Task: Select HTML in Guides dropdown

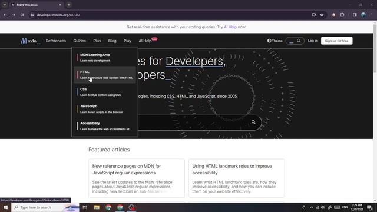Action: 105,75
